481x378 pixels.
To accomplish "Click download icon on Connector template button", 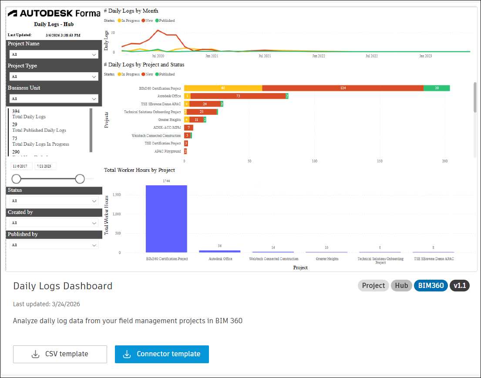I will (127, 354).
